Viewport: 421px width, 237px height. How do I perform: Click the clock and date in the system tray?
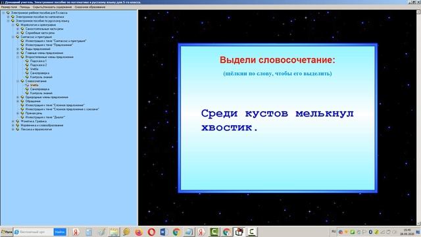(407, 232)
